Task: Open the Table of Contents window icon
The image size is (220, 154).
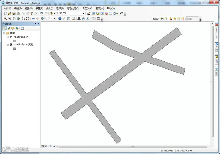Action: 94,13
